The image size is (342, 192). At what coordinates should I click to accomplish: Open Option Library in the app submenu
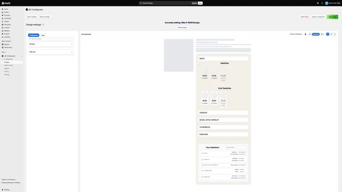click(9, 65)
